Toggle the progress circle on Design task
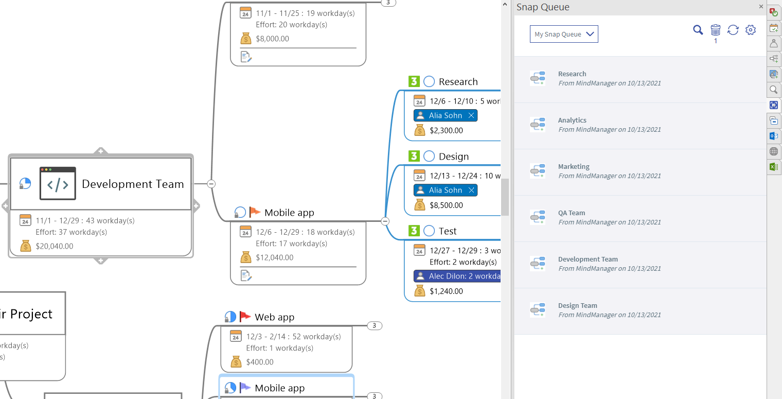The width and height of the screenshot is (782, 399). pyautogui.click(x=429, y=156)
